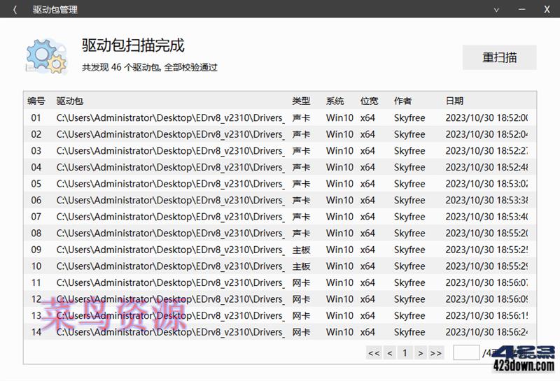
Task: Jump to last page with >> button
Action: pyautogui.click(x=436, y=353)
